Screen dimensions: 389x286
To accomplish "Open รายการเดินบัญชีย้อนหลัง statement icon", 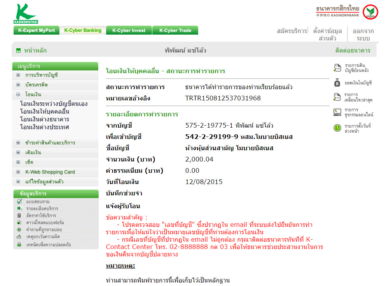I will [x=337, y=68].
